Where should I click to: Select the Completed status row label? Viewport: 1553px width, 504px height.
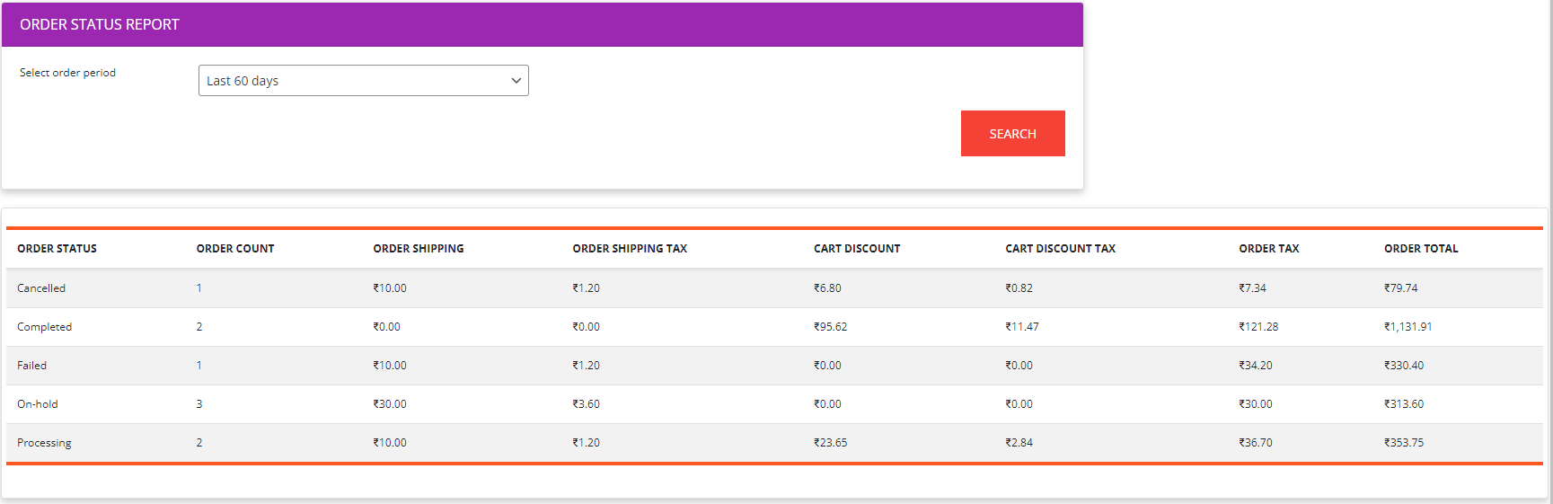(x=44, y=327)
